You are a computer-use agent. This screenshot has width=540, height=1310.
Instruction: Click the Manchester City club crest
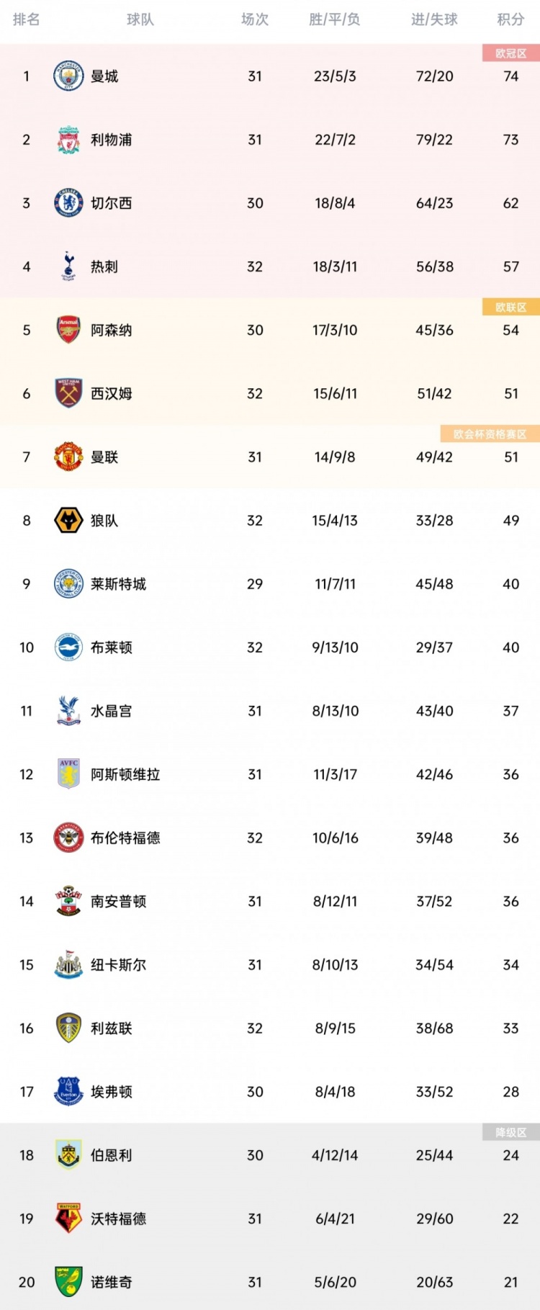click(x=68, y=76)
